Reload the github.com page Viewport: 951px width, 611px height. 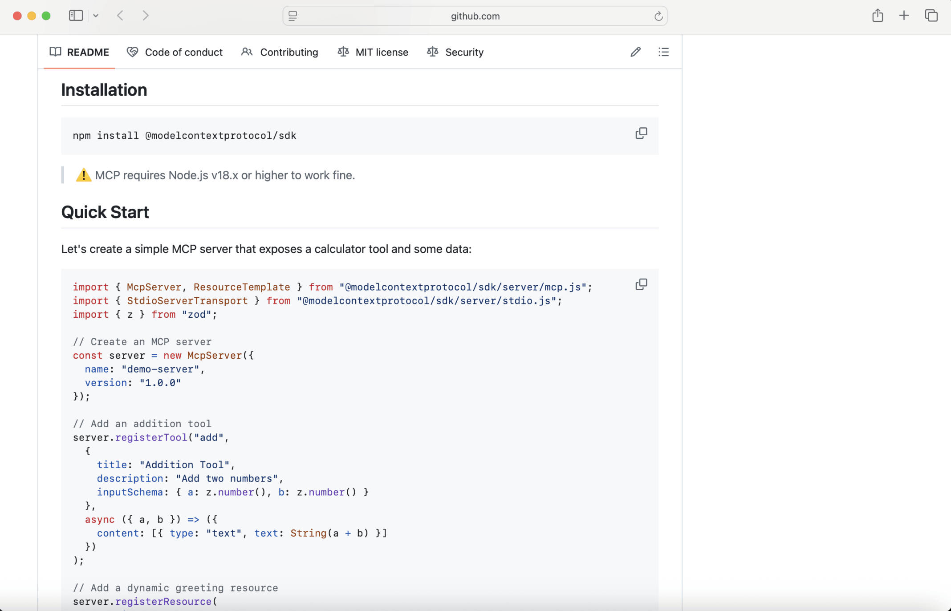coord(658,16)
